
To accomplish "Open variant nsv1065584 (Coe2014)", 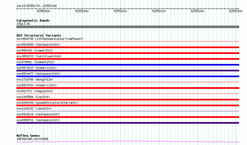I will pyautogui.click(x=33, y=97).
